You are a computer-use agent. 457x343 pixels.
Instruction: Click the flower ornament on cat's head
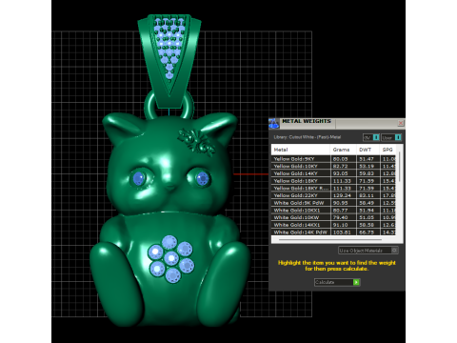[x=197, y=142]
